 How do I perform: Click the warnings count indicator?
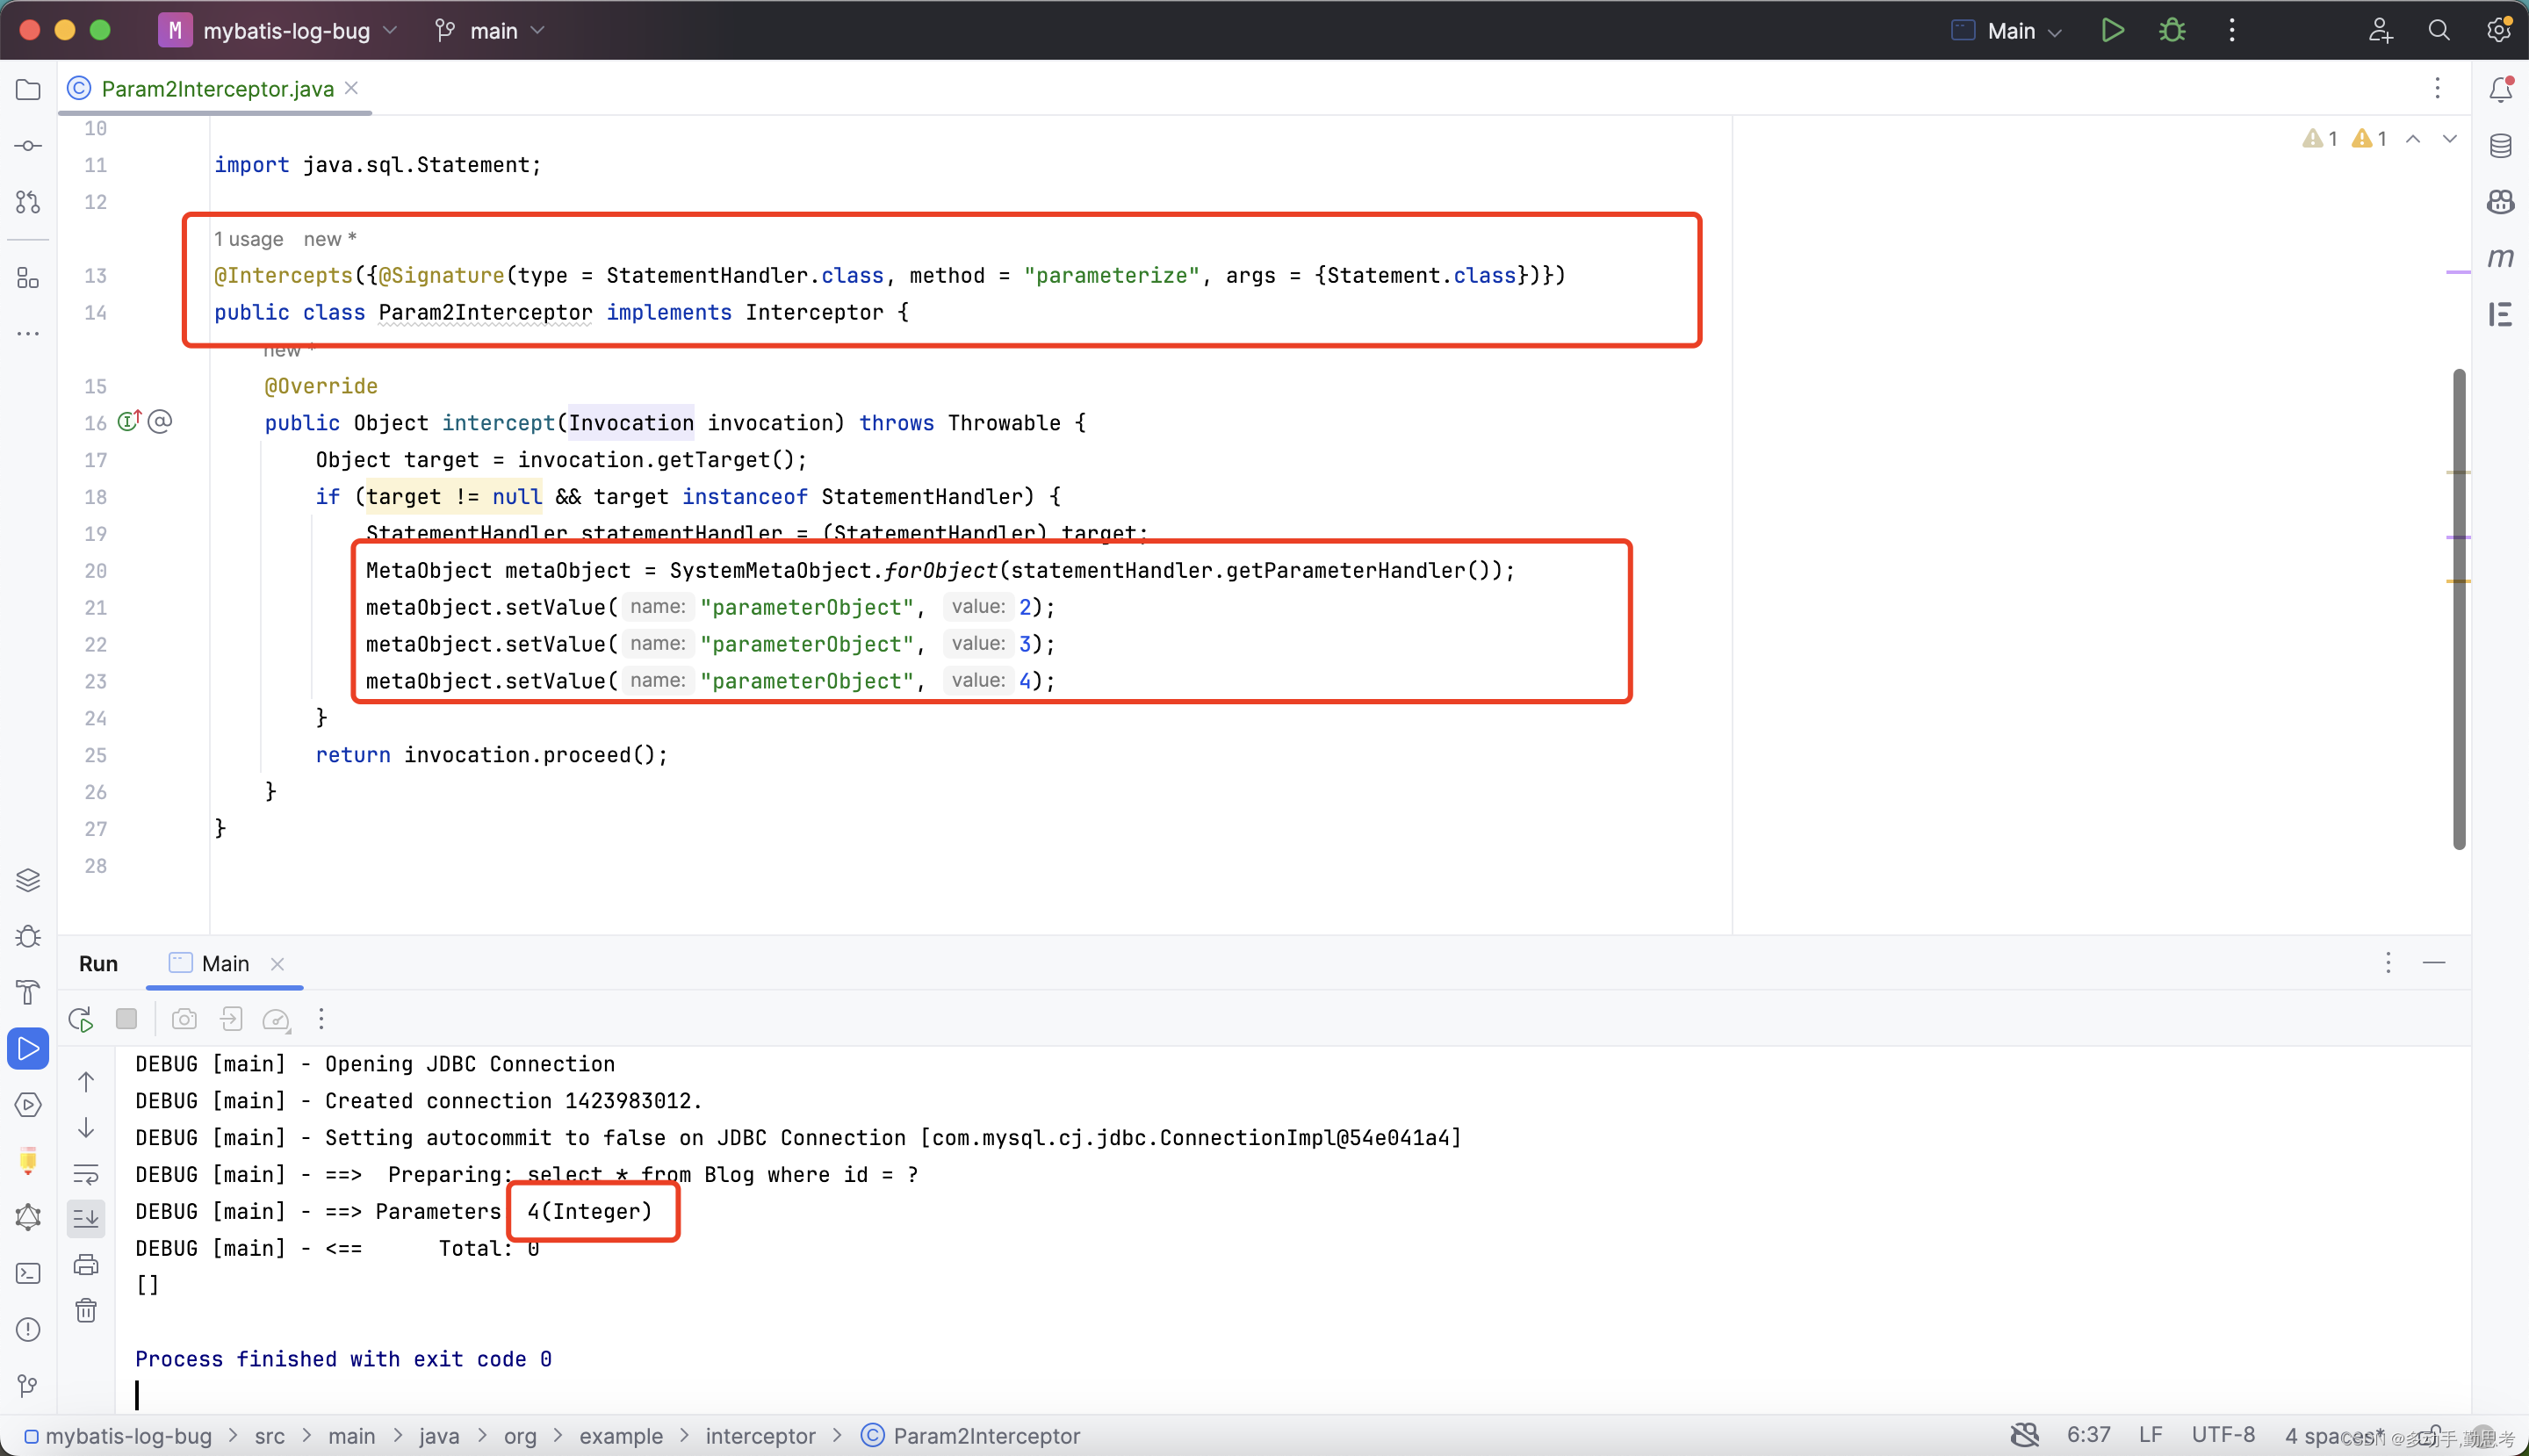pos(2344,139)
